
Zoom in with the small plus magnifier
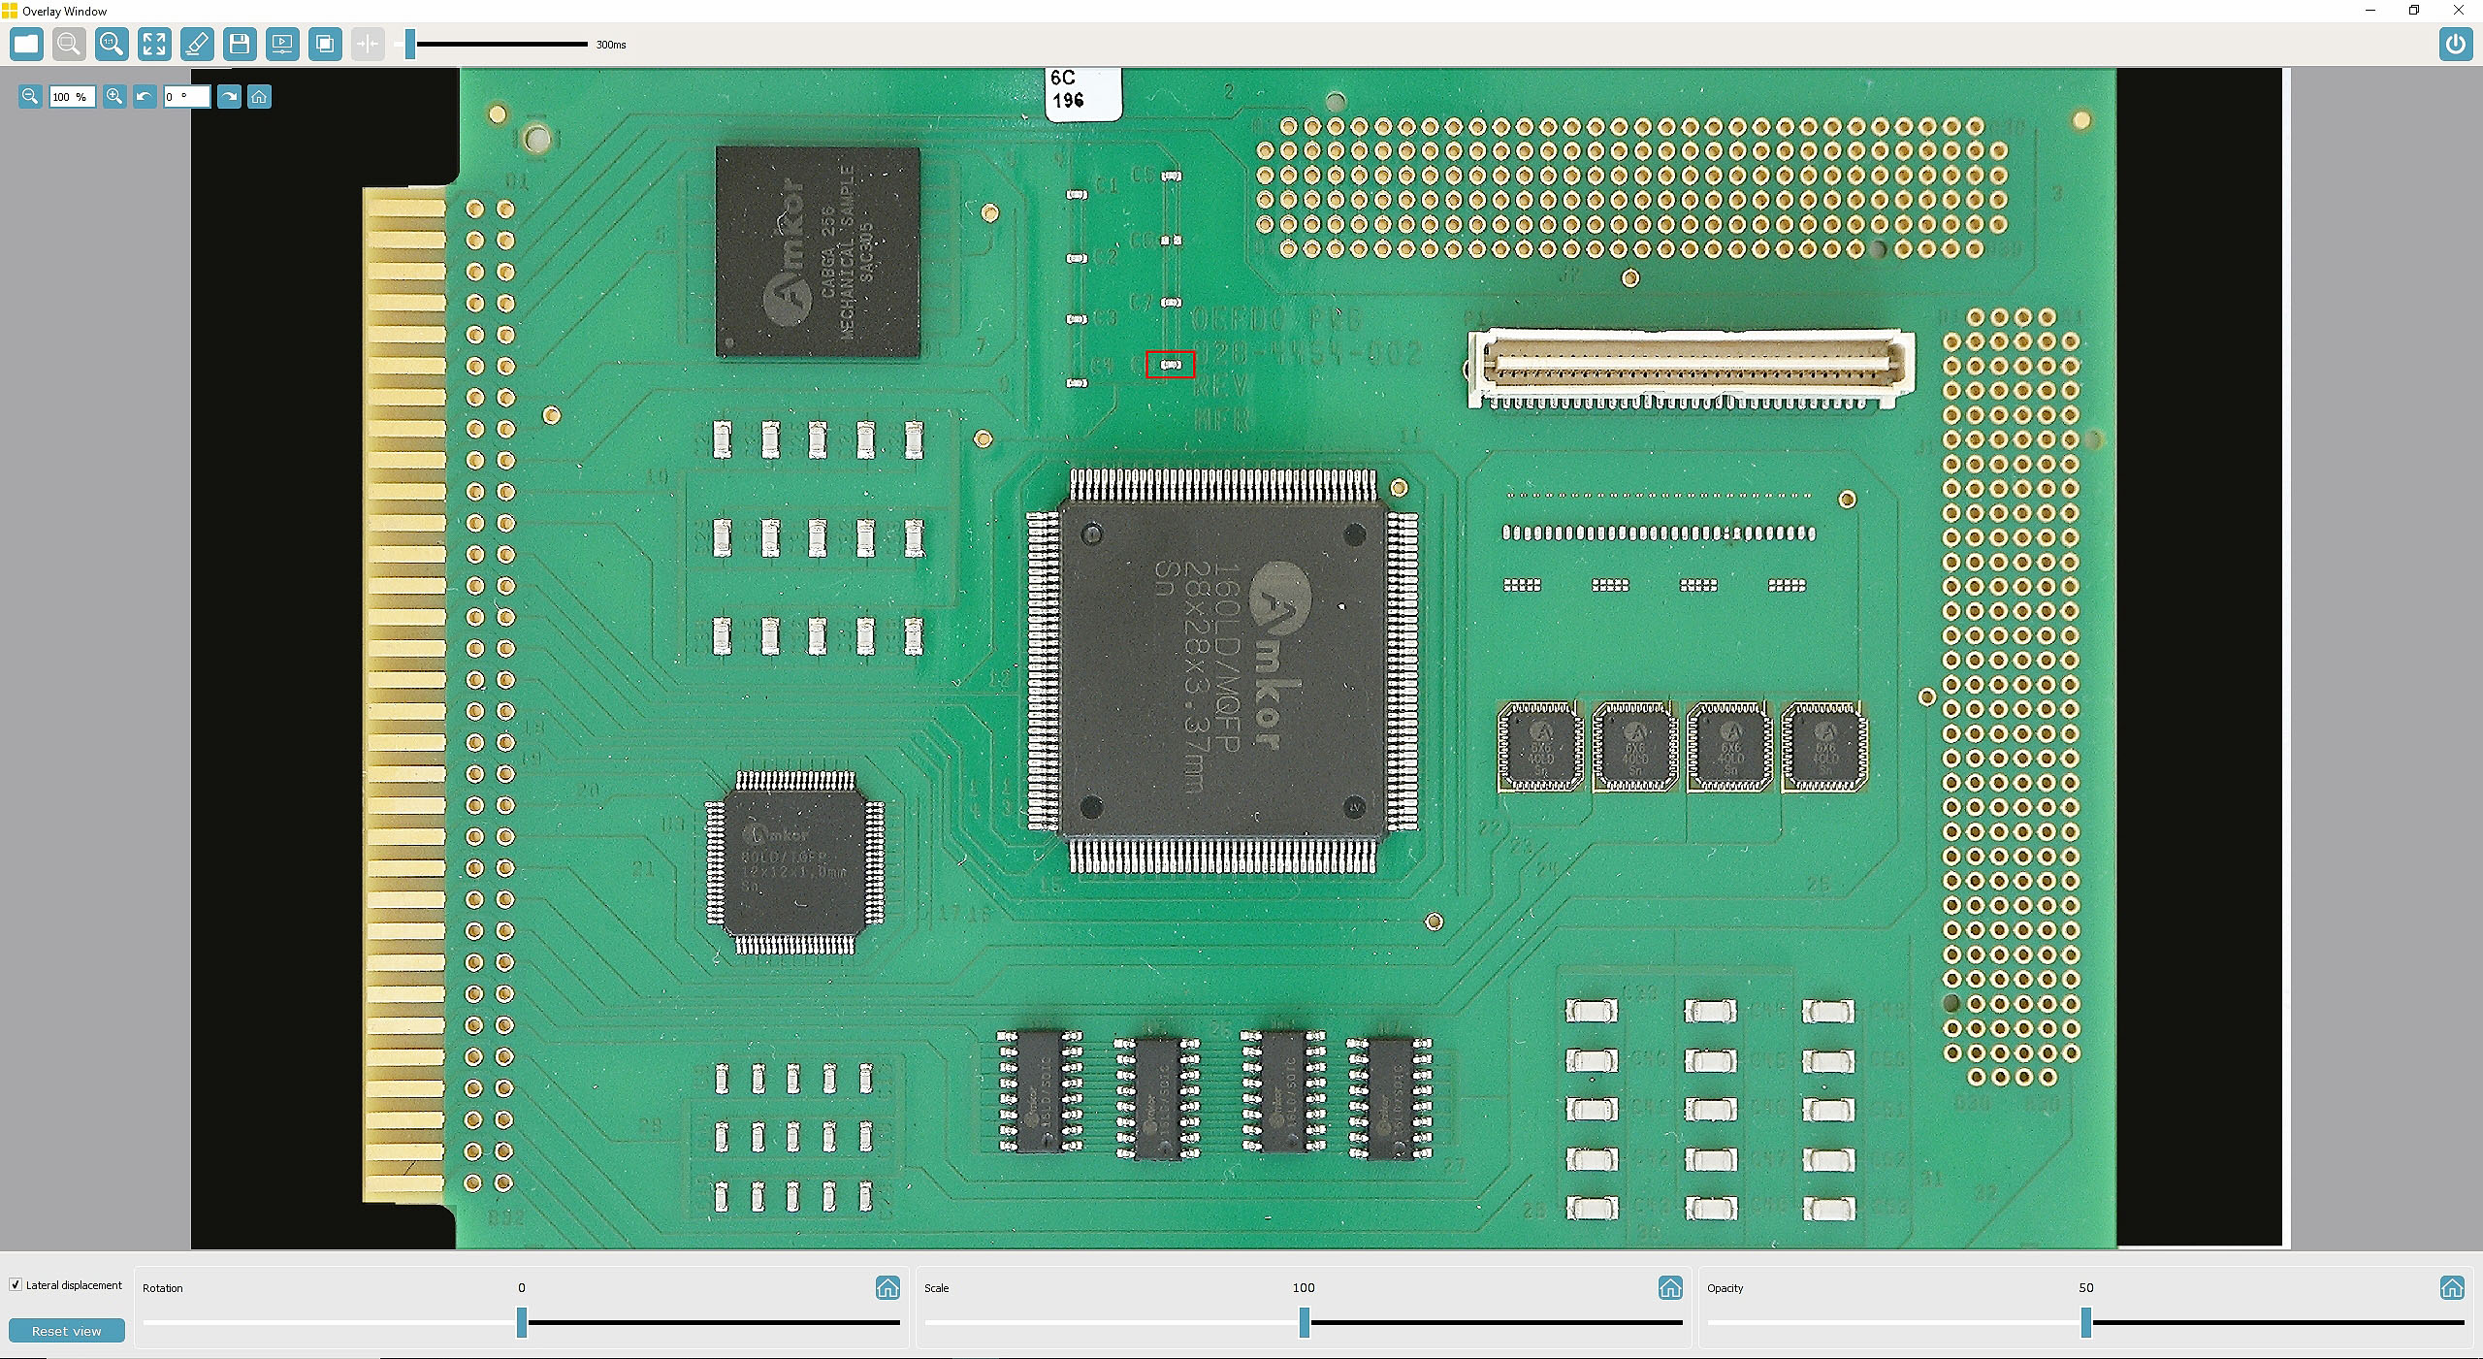pyautogui.click(x=114, y=96)
